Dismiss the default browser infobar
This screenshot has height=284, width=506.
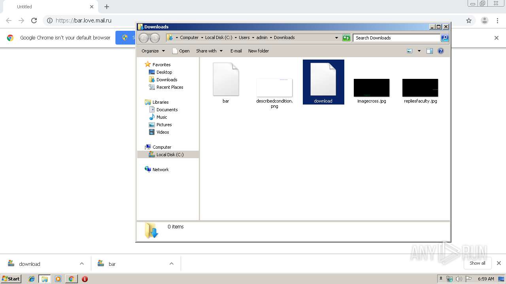[497, 38]
